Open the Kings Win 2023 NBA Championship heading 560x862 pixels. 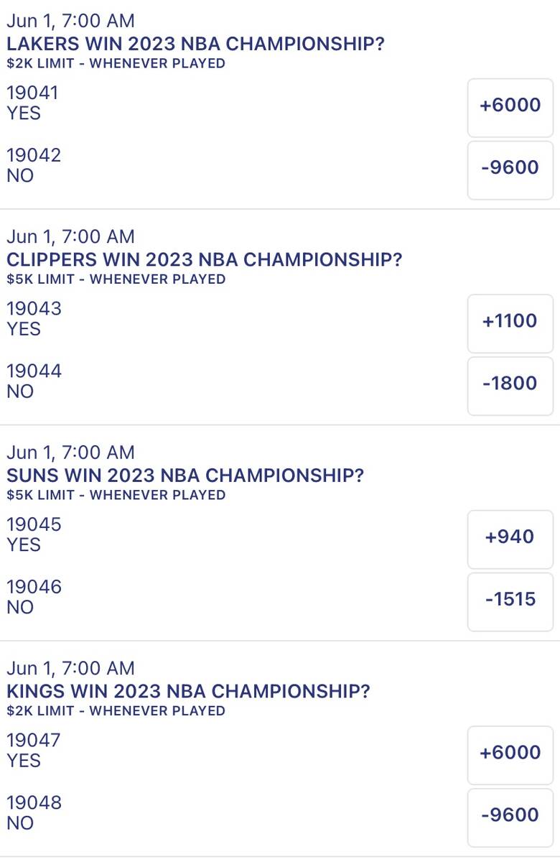point(188,691)
